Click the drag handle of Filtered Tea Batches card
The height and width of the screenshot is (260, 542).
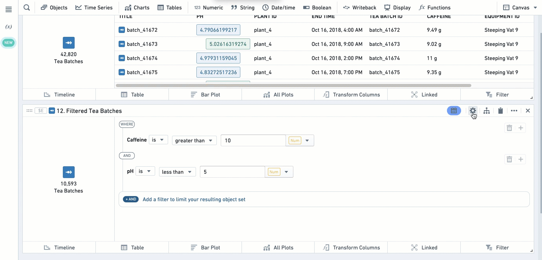(29, 111)
